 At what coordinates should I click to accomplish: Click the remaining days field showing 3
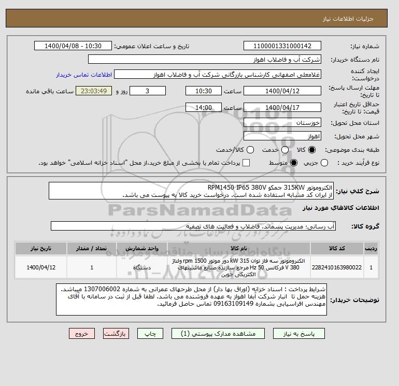pyautogui.click(x=148, y=91)
